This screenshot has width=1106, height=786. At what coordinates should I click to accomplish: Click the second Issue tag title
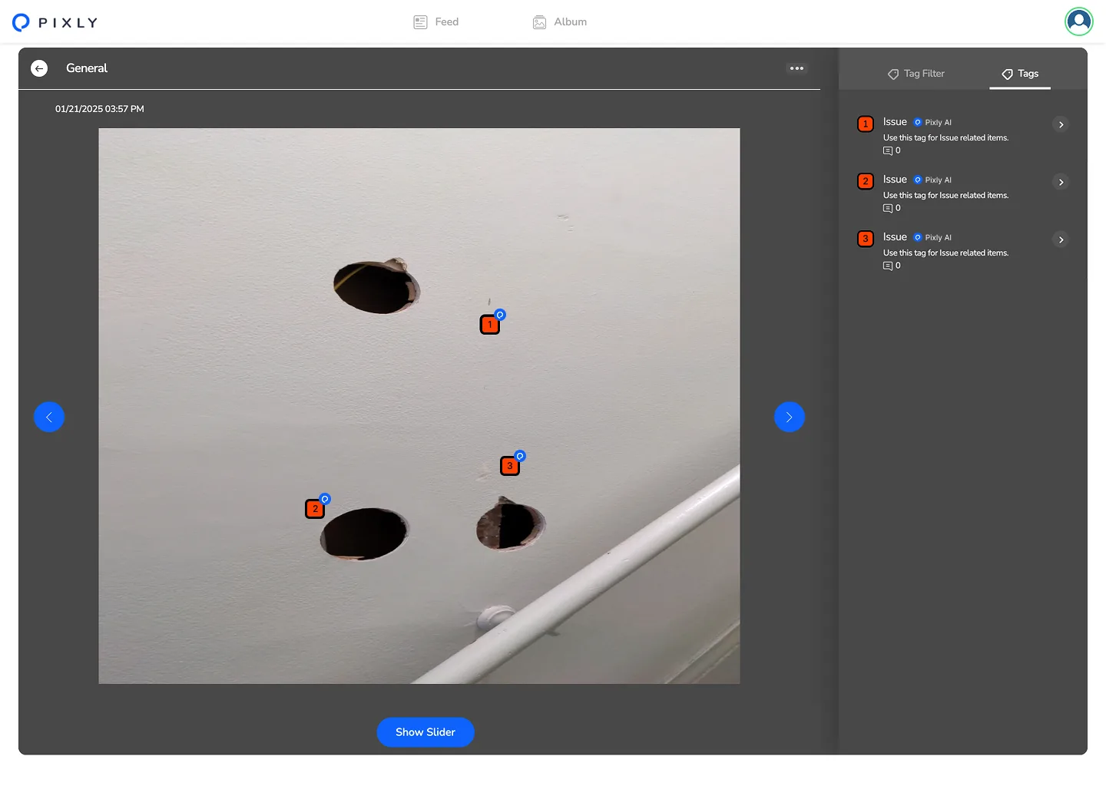(x=895, y=180)
